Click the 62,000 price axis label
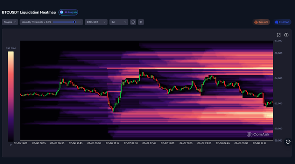Screen dimensions: 295x164 tap(278, 103)
